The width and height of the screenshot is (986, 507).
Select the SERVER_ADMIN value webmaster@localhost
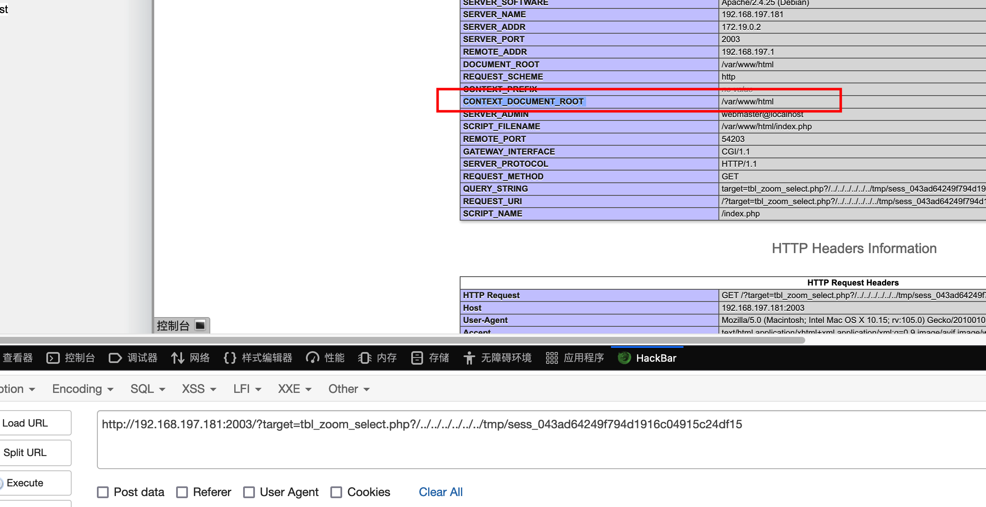click(x=762, y=114)
